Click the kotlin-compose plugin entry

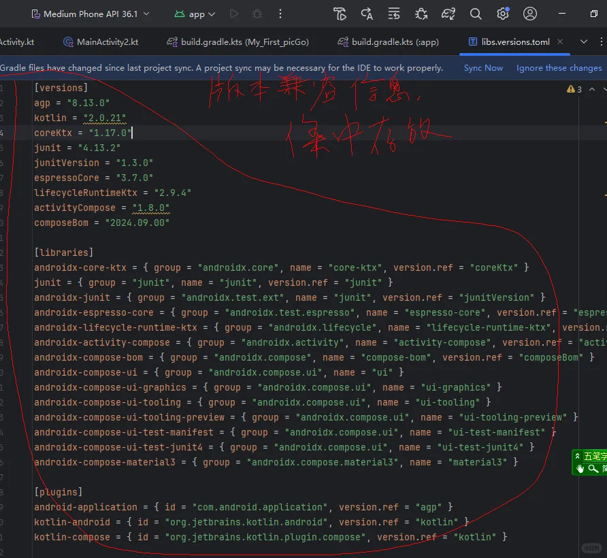pyautogui.click(x=271, y=537)
